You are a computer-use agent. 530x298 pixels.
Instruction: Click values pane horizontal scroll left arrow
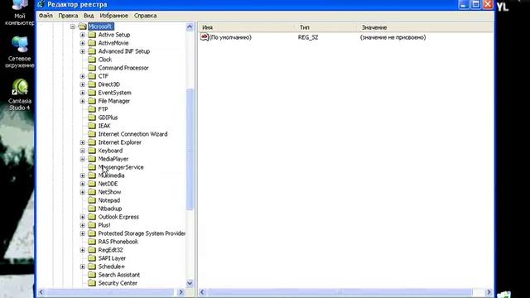pos(202,292)
